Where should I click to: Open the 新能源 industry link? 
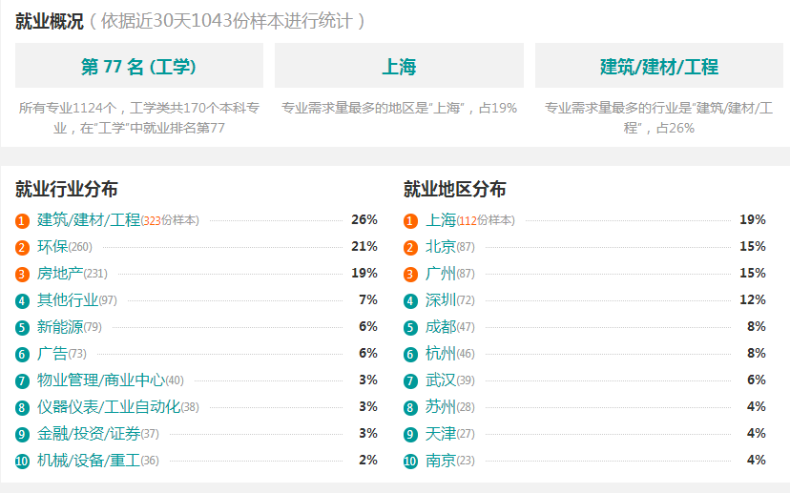(x=60, y=327)
